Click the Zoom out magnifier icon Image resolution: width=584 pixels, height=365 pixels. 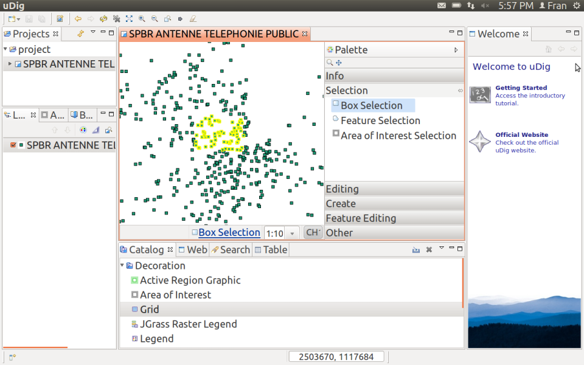(x=155, y=19)
